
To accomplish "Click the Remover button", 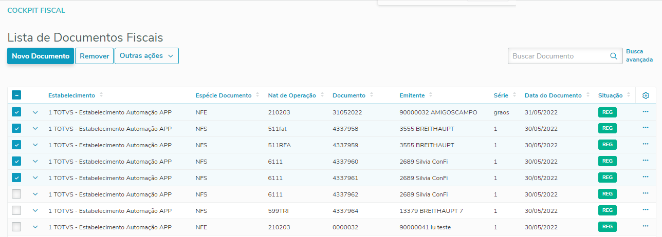I will [94, 56].
